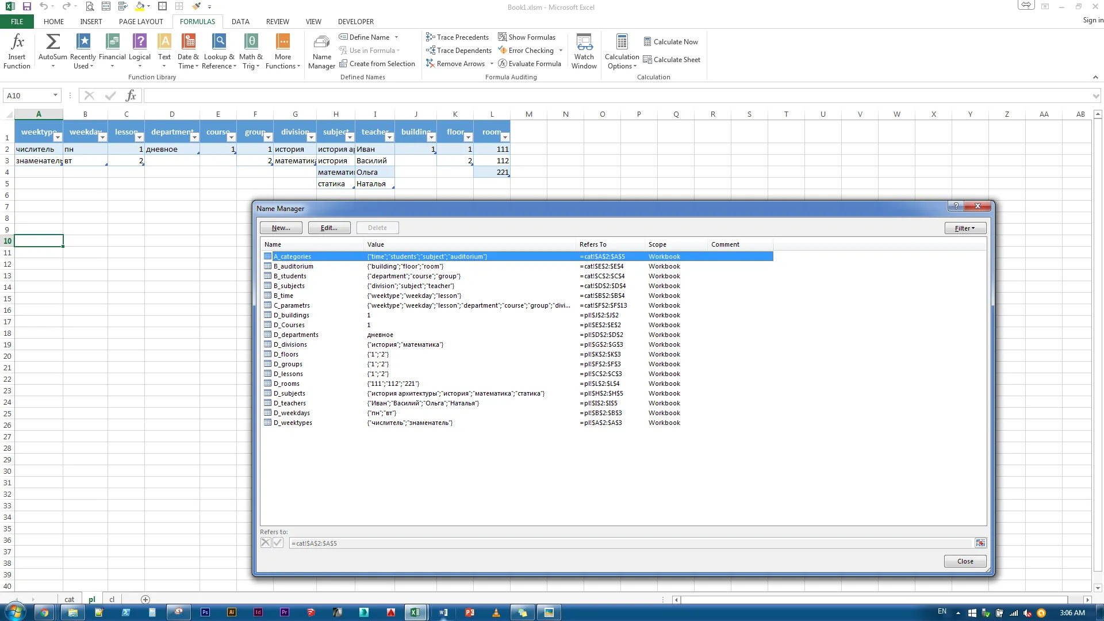Viewport: 1104px width, 621px height.
Task: Click the Edit... button in Name Manager
Action: tap(329, 228)
